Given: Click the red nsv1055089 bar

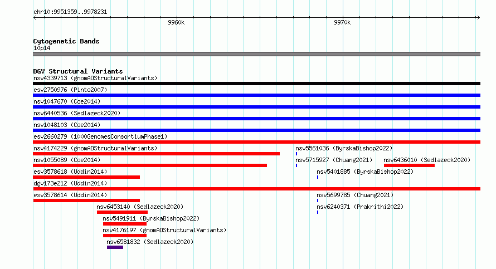Looking at the screenshot, I should click(150, 165).
